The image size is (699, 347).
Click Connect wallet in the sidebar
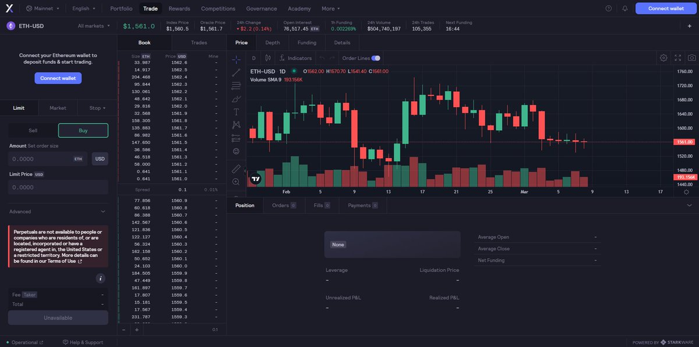(x=58, y=78)
